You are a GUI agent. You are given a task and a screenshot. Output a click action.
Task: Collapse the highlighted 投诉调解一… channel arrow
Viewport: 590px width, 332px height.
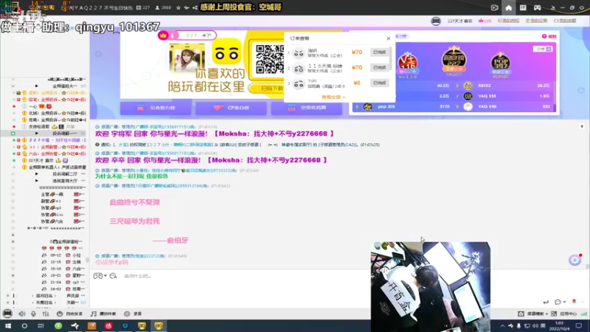tap(36, 134)
